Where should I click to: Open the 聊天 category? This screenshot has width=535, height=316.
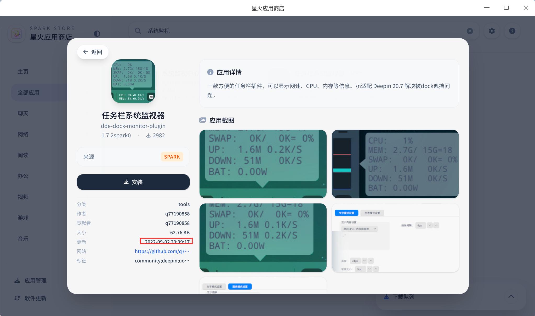point(23,113)
